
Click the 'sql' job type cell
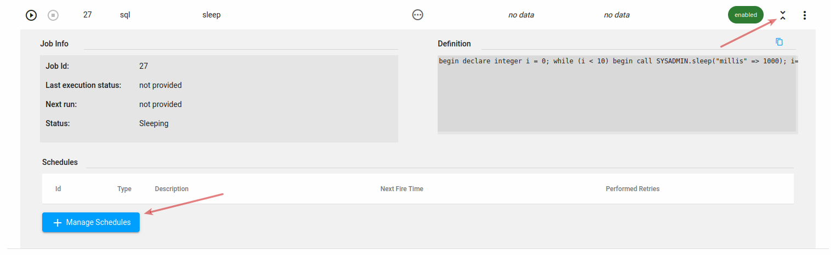point(125,15)
